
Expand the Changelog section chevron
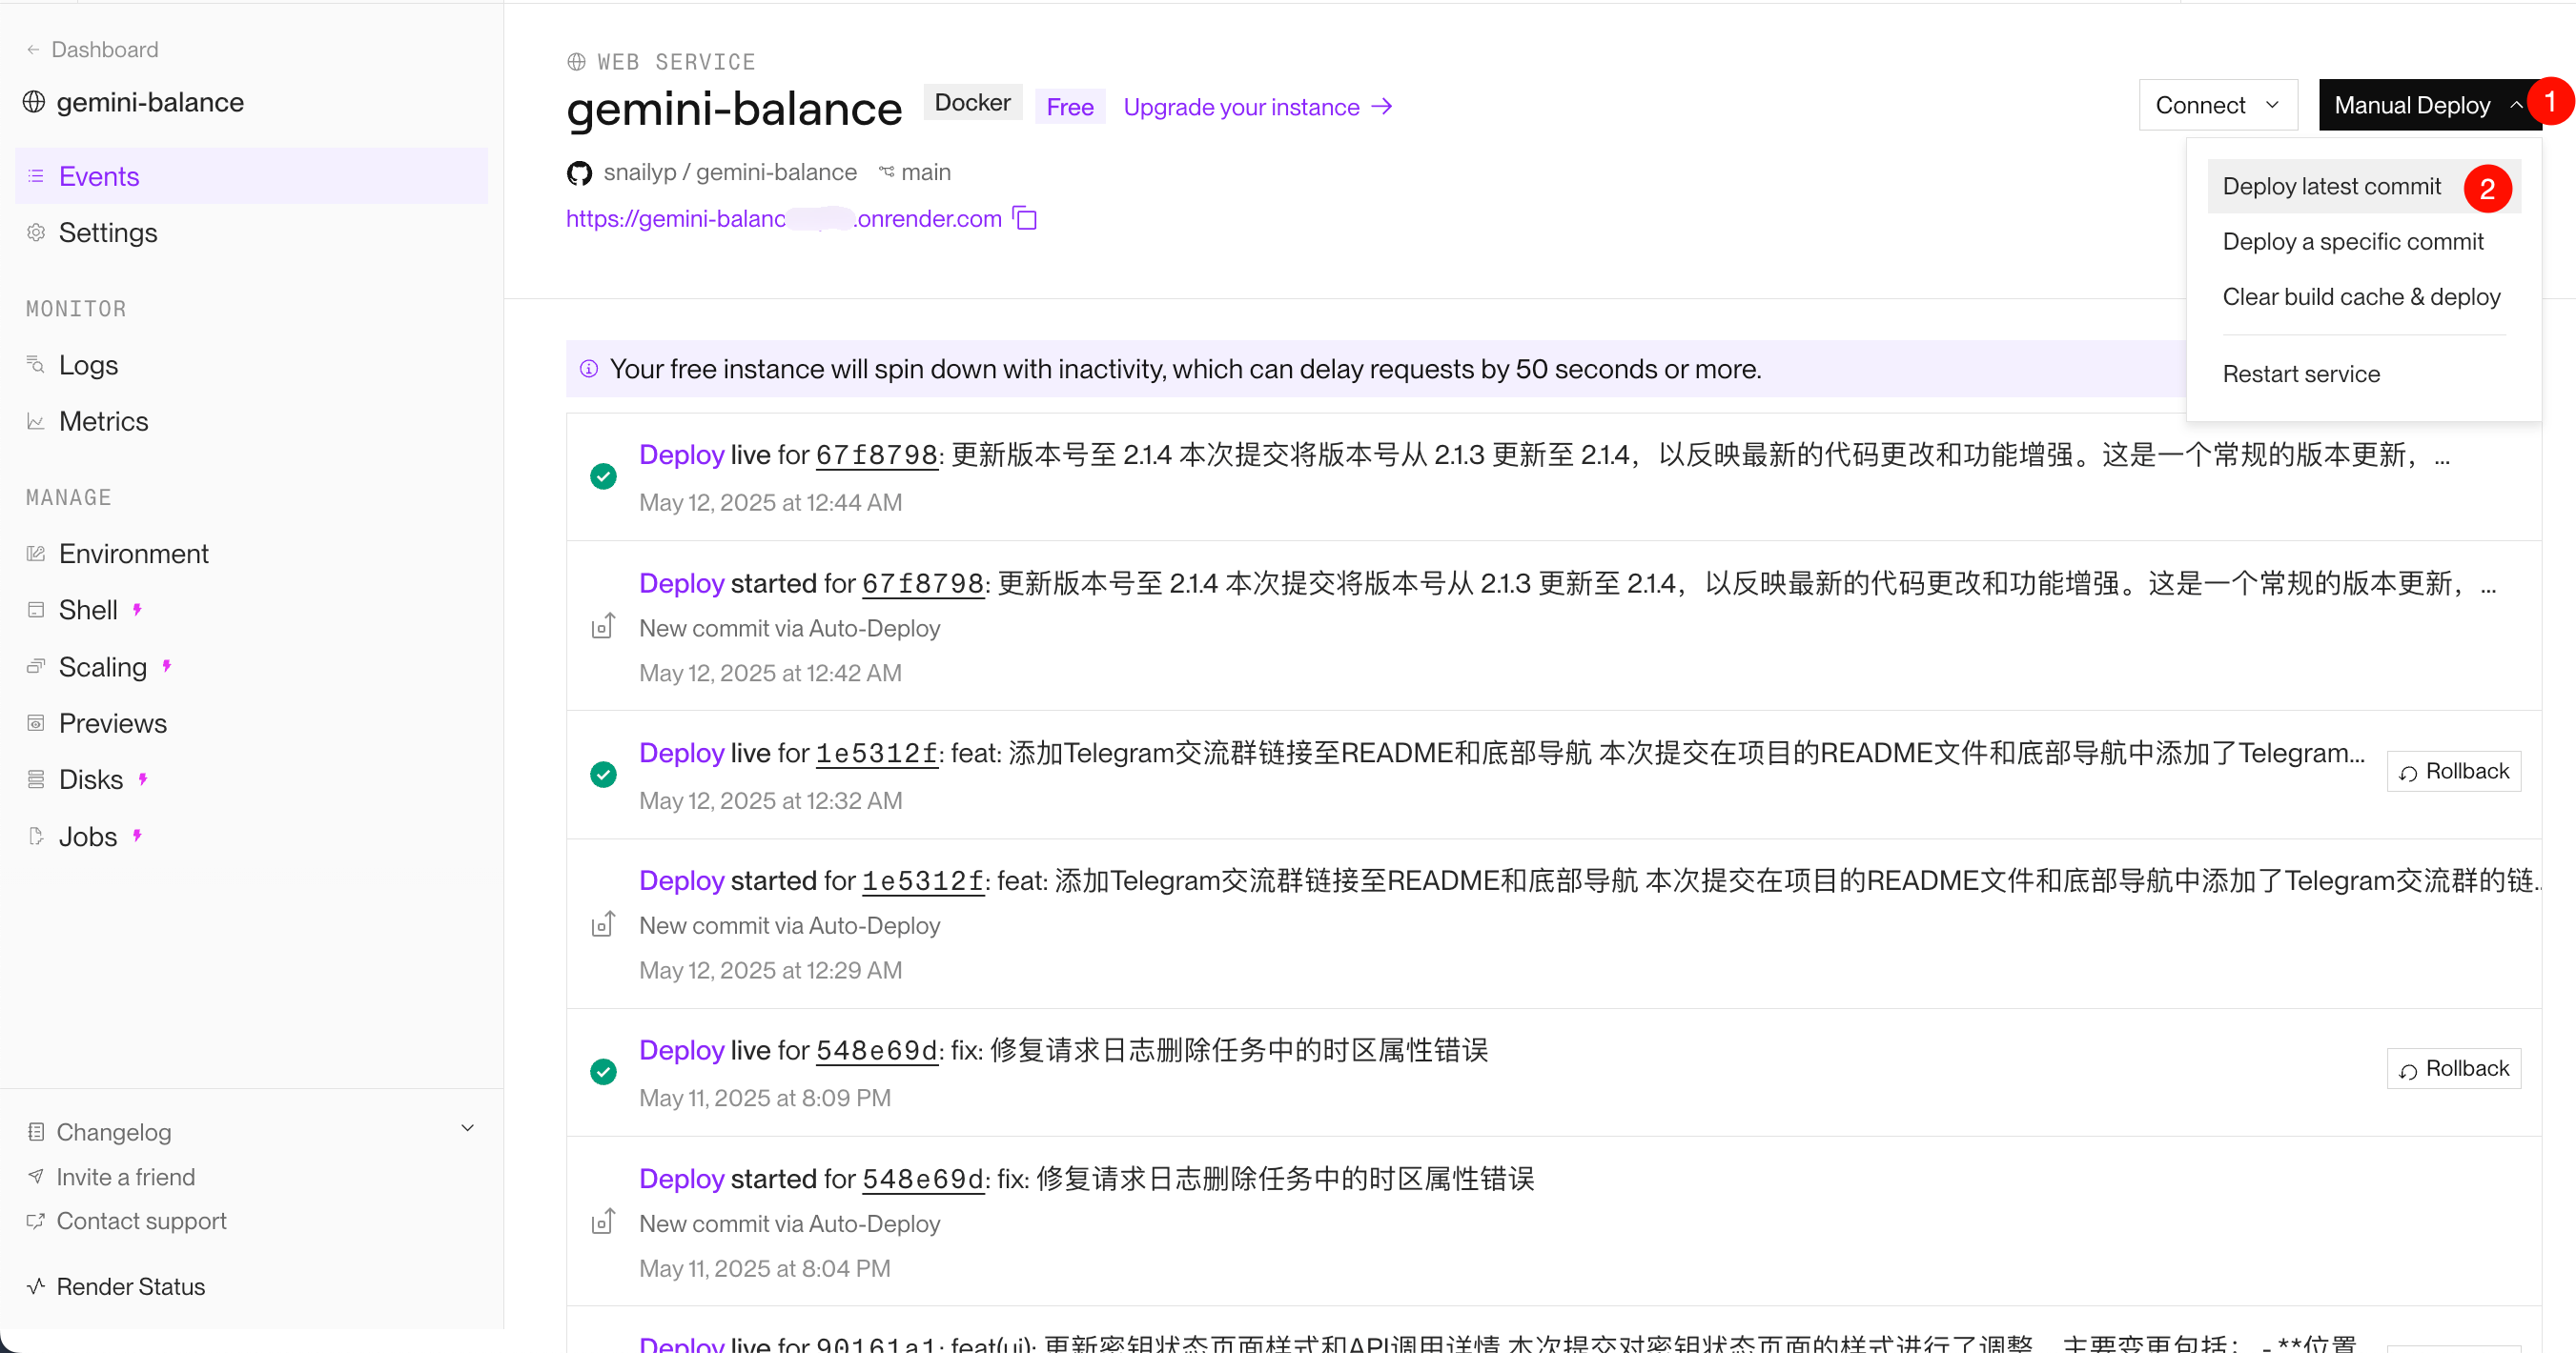467,1128
